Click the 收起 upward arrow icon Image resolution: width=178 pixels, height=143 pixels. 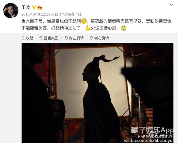tap(23, 38)
